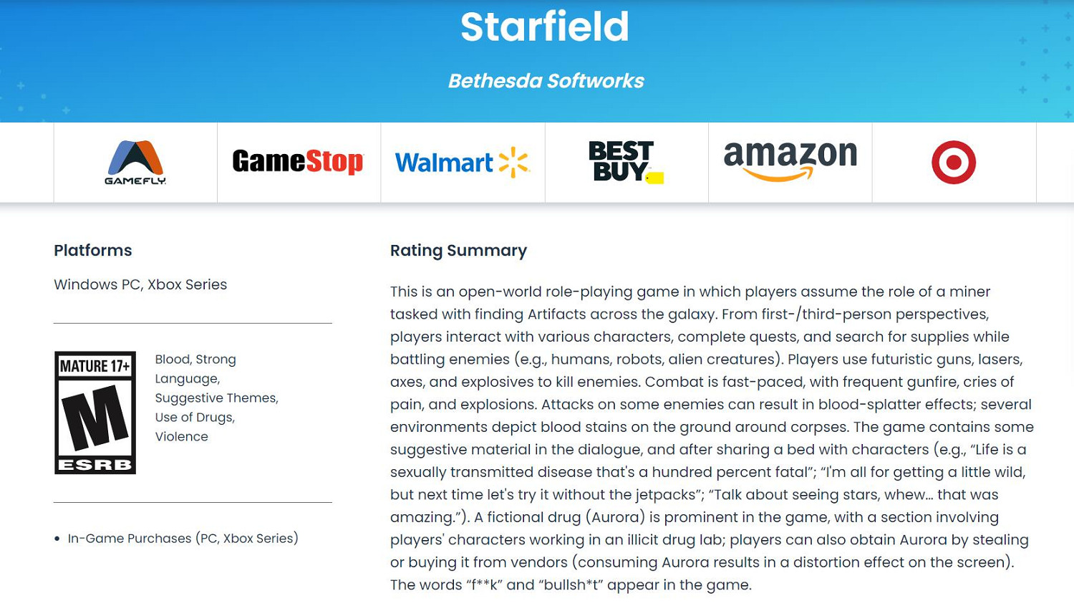Click the Language content descriptor line

pyautogui.click(x=187, y=379)
